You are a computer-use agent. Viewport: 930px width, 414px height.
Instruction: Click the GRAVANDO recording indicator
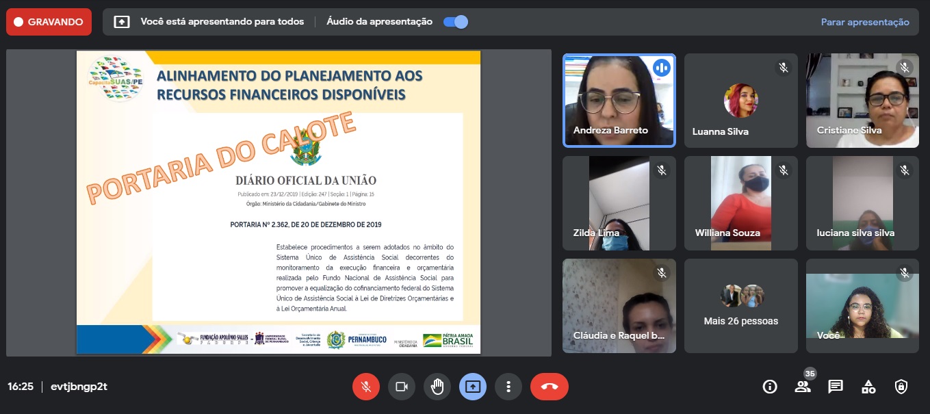pyautogui.click(x=49, y=22)
